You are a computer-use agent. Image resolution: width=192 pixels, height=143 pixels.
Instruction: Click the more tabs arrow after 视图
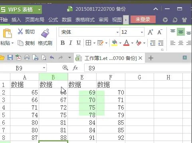click(x=126, y=20)
